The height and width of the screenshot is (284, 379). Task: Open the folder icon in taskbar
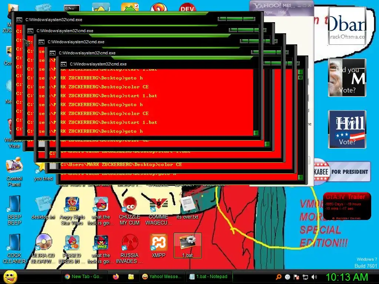(x=131, y=277)
